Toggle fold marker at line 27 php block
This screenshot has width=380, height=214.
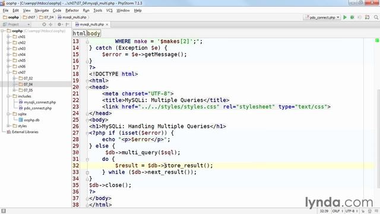point(87,133)
